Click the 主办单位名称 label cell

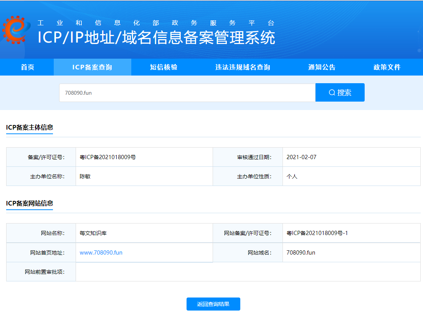(x=41, y=176)
